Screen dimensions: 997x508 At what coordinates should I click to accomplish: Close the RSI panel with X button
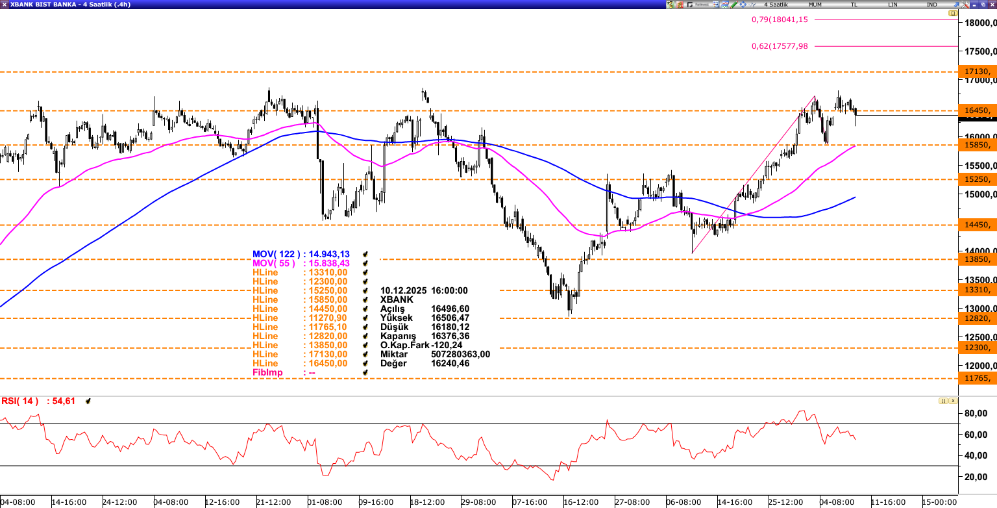pos(953,401)
